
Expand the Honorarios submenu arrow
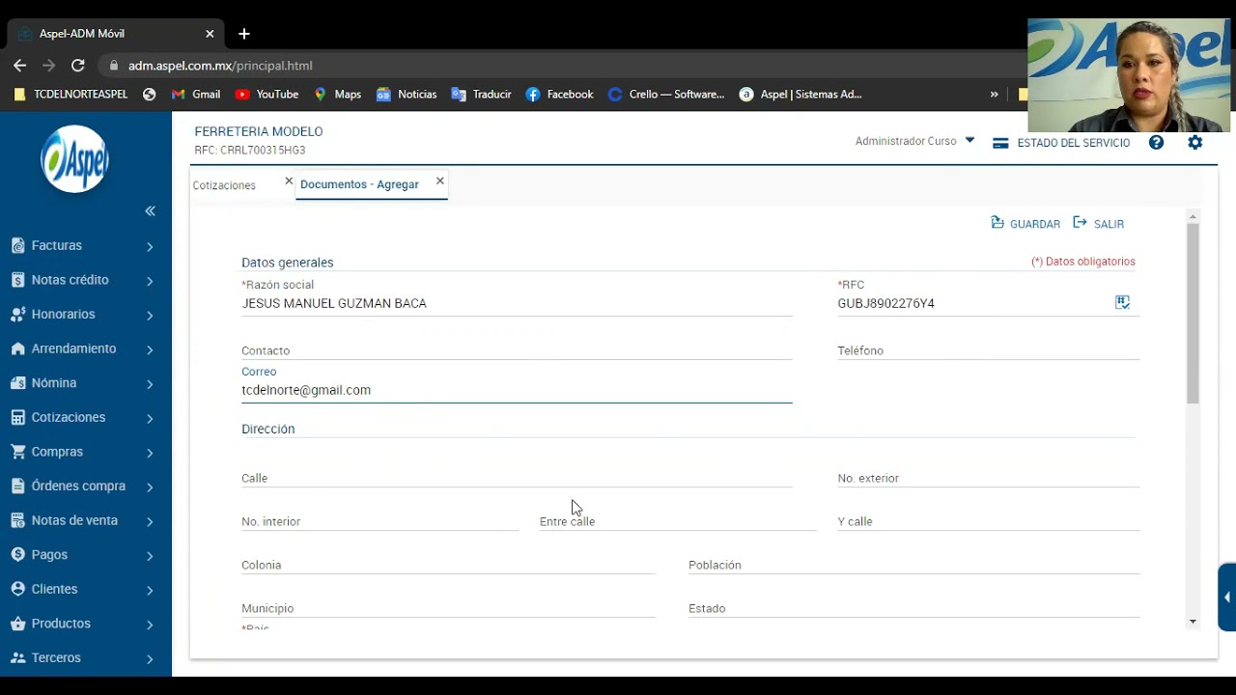[x=150, y=315]
